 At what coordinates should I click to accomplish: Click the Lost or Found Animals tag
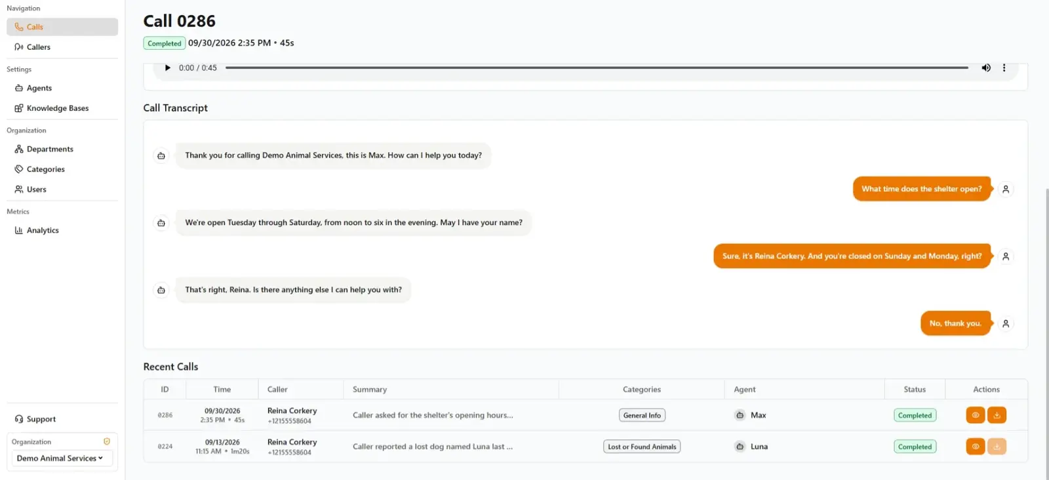(642, 447)
